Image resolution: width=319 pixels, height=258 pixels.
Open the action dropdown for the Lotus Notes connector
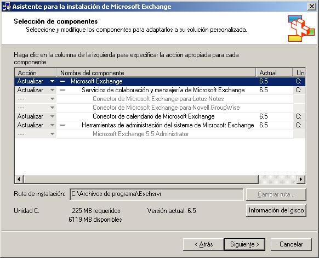point(52,99)
